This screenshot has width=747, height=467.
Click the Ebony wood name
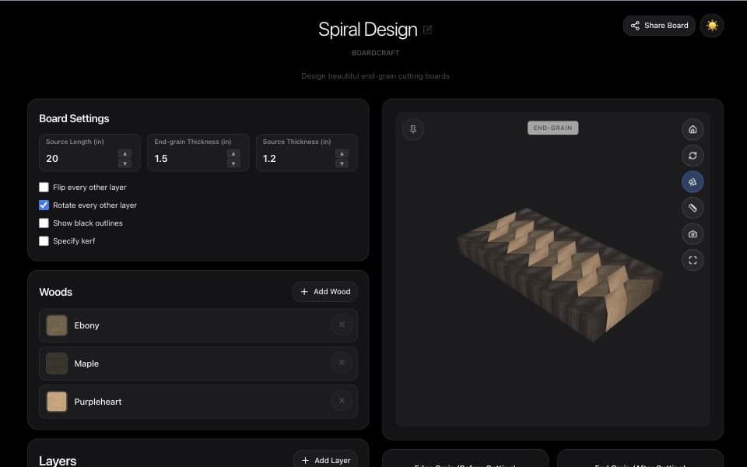[x=86, y=325]
